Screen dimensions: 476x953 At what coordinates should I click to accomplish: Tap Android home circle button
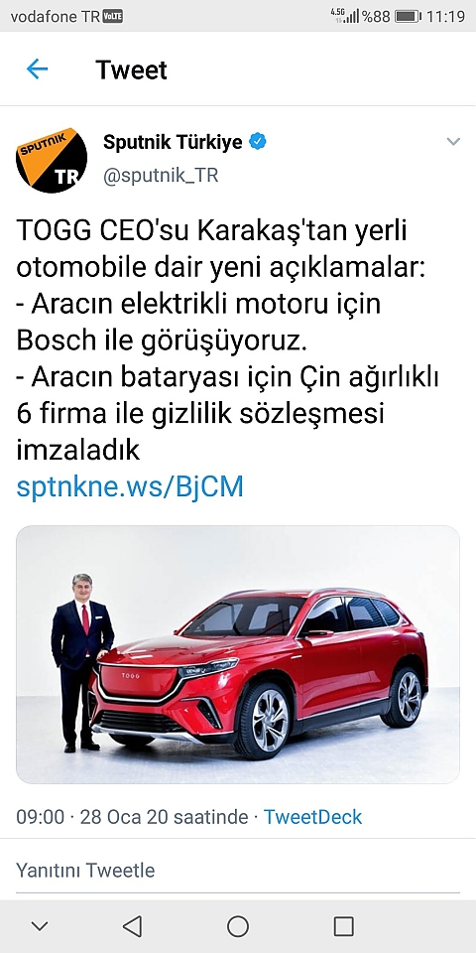pos(238,925)
